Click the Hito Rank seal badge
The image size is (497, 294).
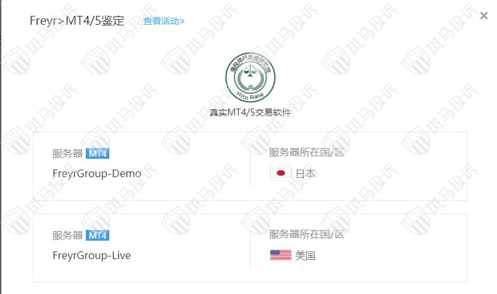250,77
